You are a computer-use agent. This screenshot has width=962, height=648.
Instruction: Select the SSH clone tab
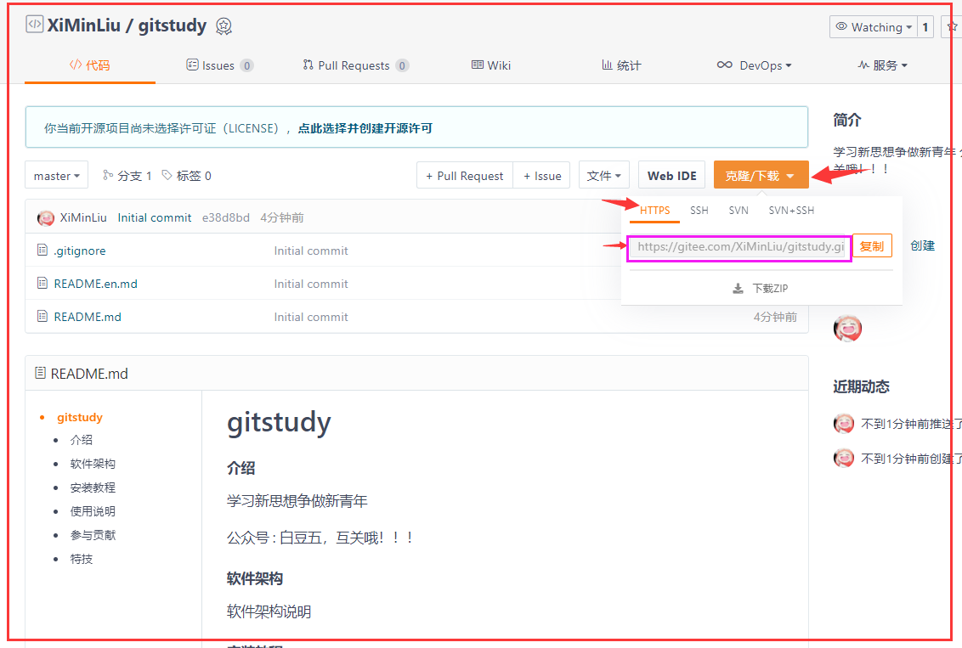point(699,211)
